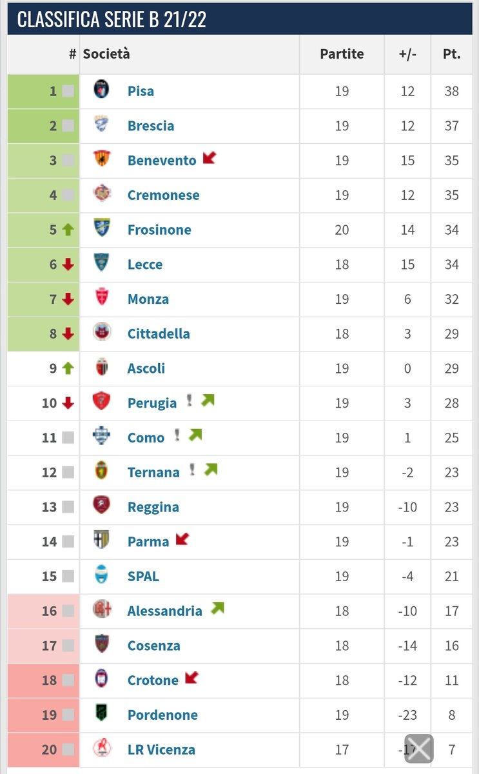Click the red arrow beside Benevento
This screenshot has width=479, height=774.
coord(209,157)
